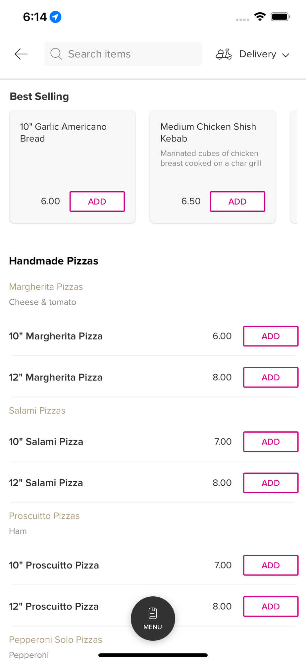This screenshot has height=663, width=306.
Task: Focus the Search items field
Action: [x=123, y=54]
